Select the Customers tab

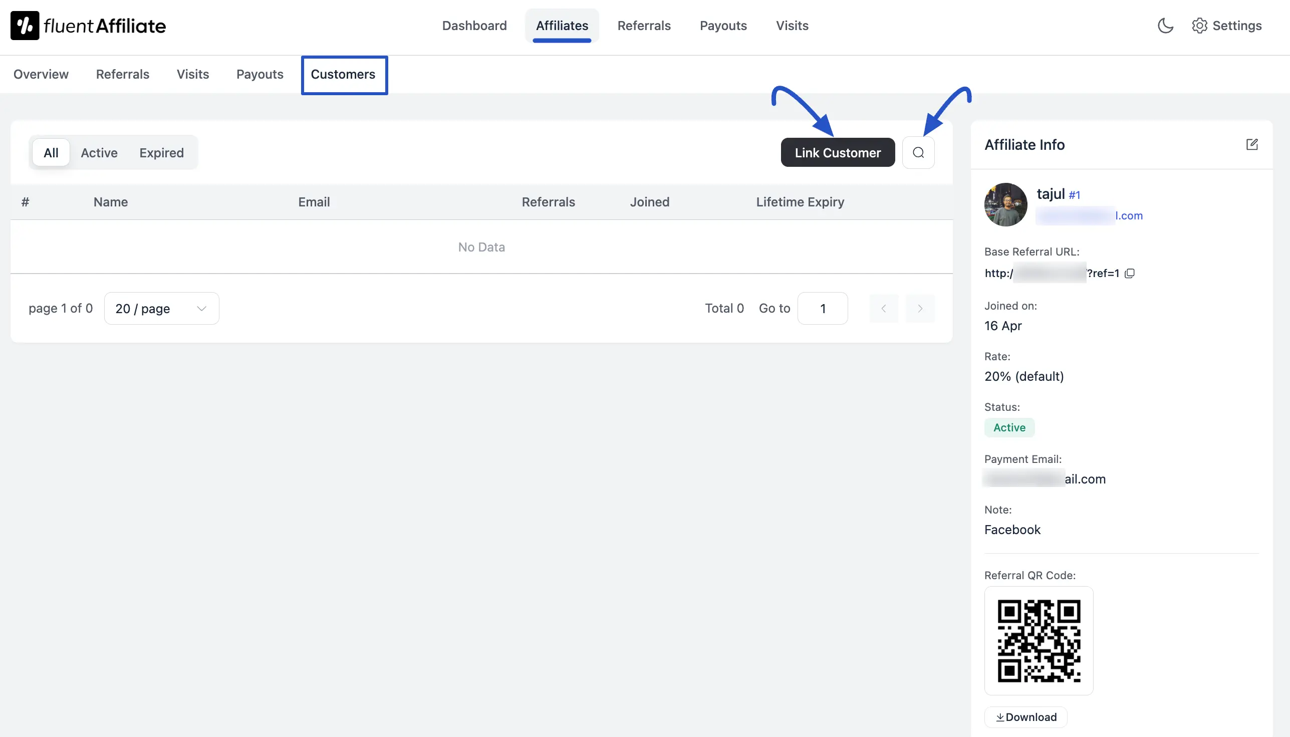343,75
